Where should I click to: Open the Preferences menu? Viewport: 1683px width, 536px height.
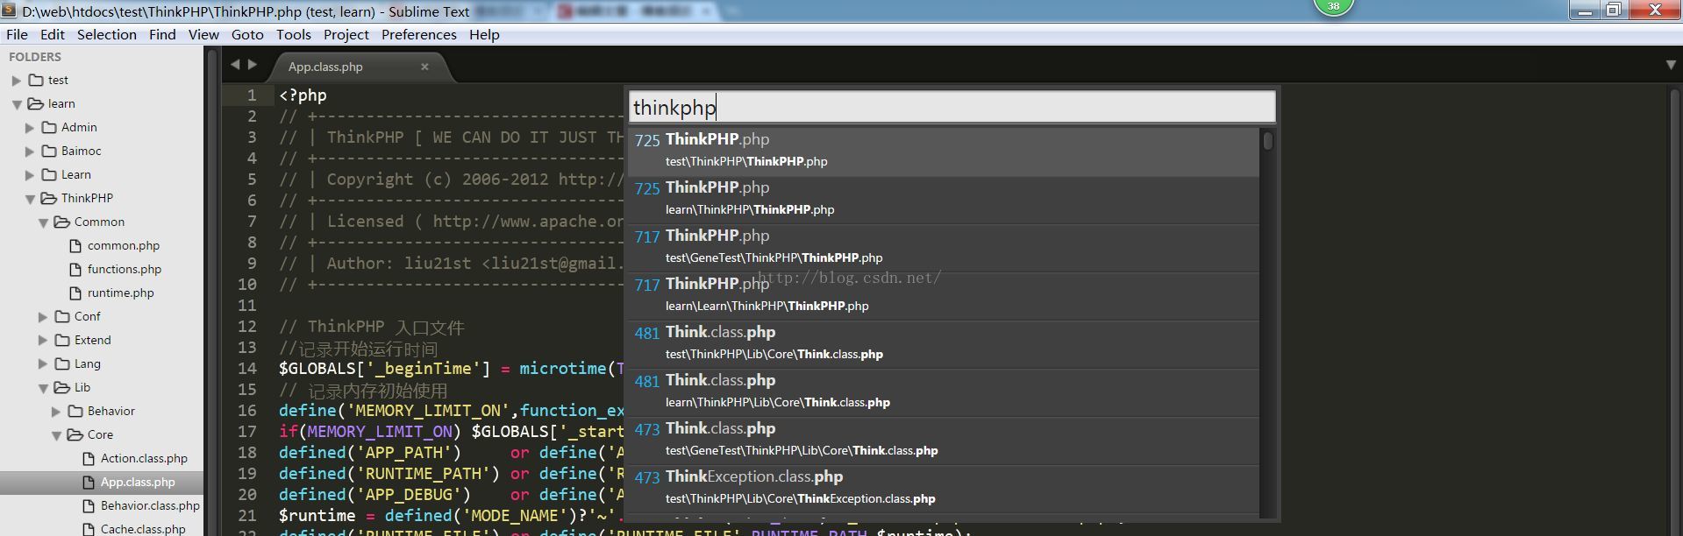pos(419,34)
